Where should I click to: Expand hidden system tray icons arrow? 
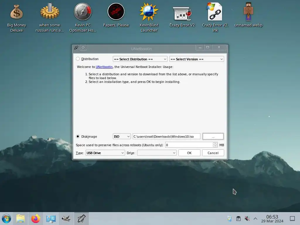coord(255,219)
